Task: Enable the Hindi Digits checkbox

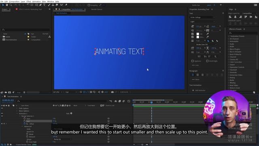Action: [x=207, y=61]
